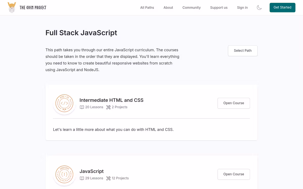Click the Odin Project bearded logo icon

12,8
